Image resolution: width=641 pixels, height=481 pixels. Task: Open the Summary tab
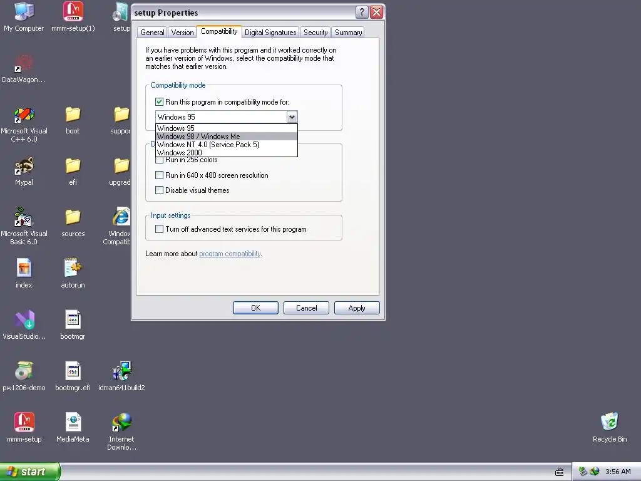348,33
